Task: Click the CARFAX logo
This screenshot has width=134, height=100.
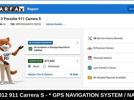Action: 12,9
